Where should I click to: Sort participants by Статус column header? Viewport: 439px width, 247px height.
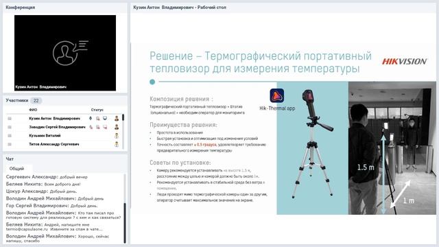pos(97,110)
